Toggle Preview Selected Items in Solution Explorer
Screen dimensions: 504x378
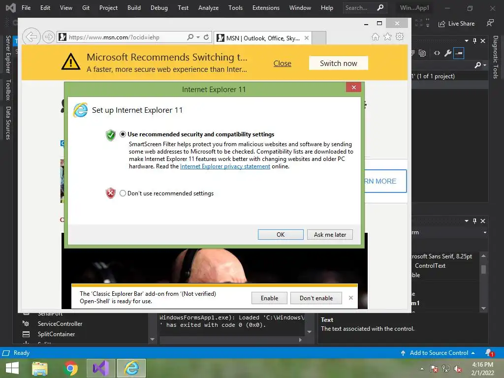click(459, 53)
